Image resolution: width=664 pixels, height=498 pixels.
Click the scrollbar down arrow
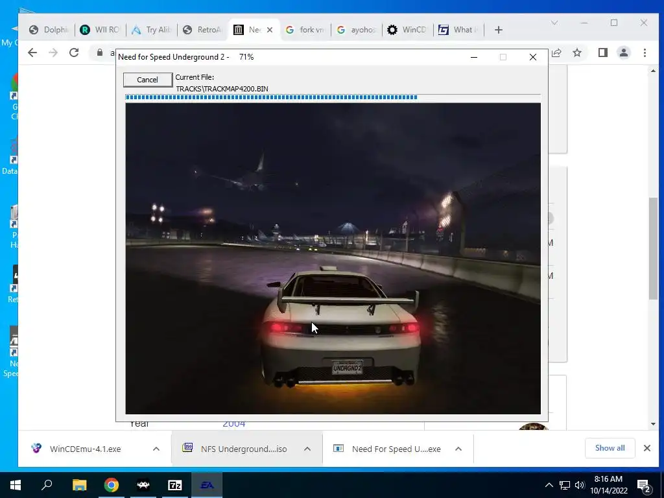[653, 424]
